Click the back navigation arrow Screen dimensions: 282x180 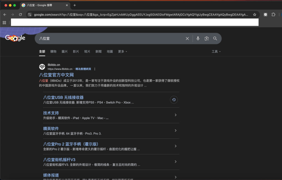click(5, 15)
